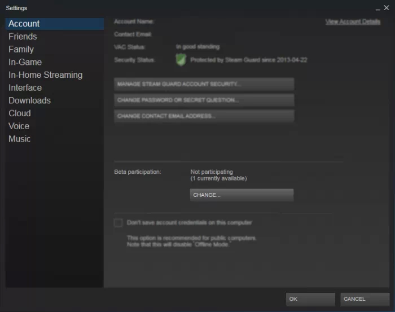The image size is (395, 312).
Task: Click Manage Steam Guard Account Security button
Action: [x=204, y=84]
